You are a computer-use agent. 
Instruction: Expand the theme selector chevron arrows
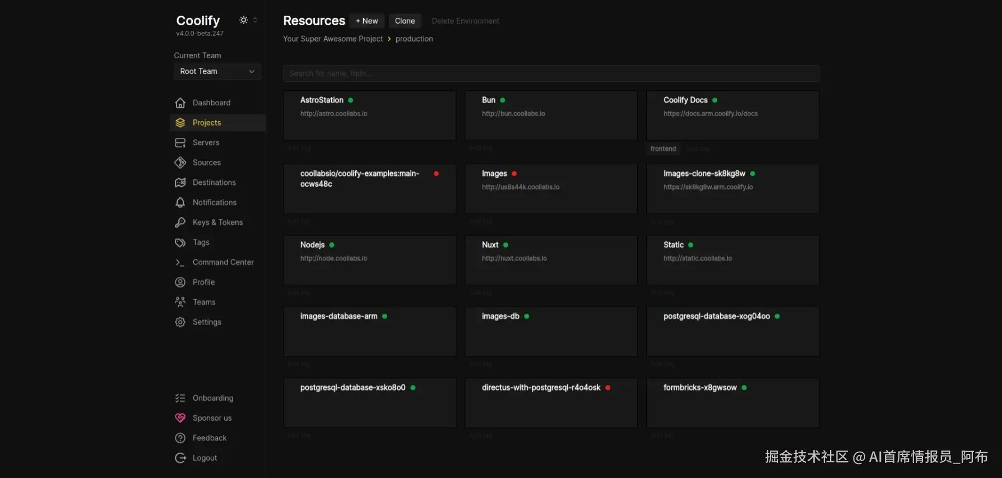click(256, 20)
